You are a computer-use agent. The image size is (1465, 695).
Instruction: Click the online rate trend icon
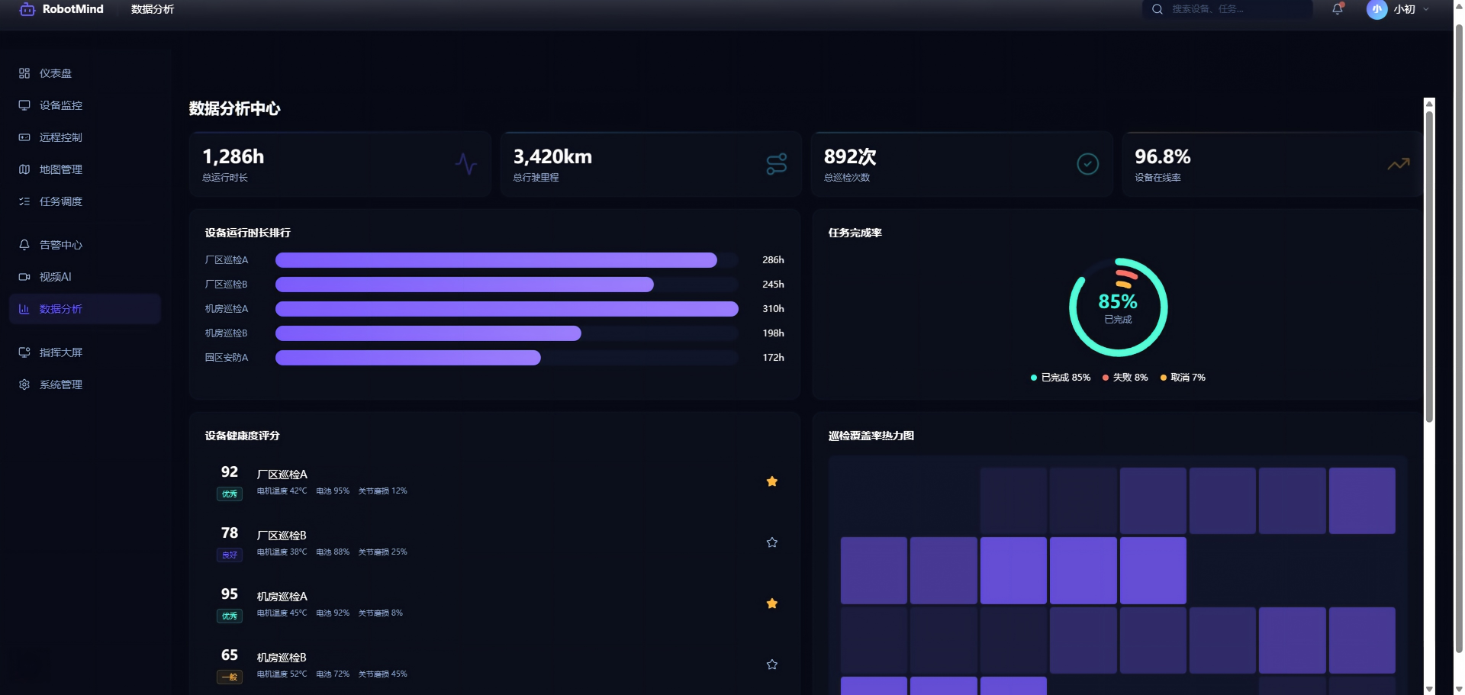pos(1398,164)
